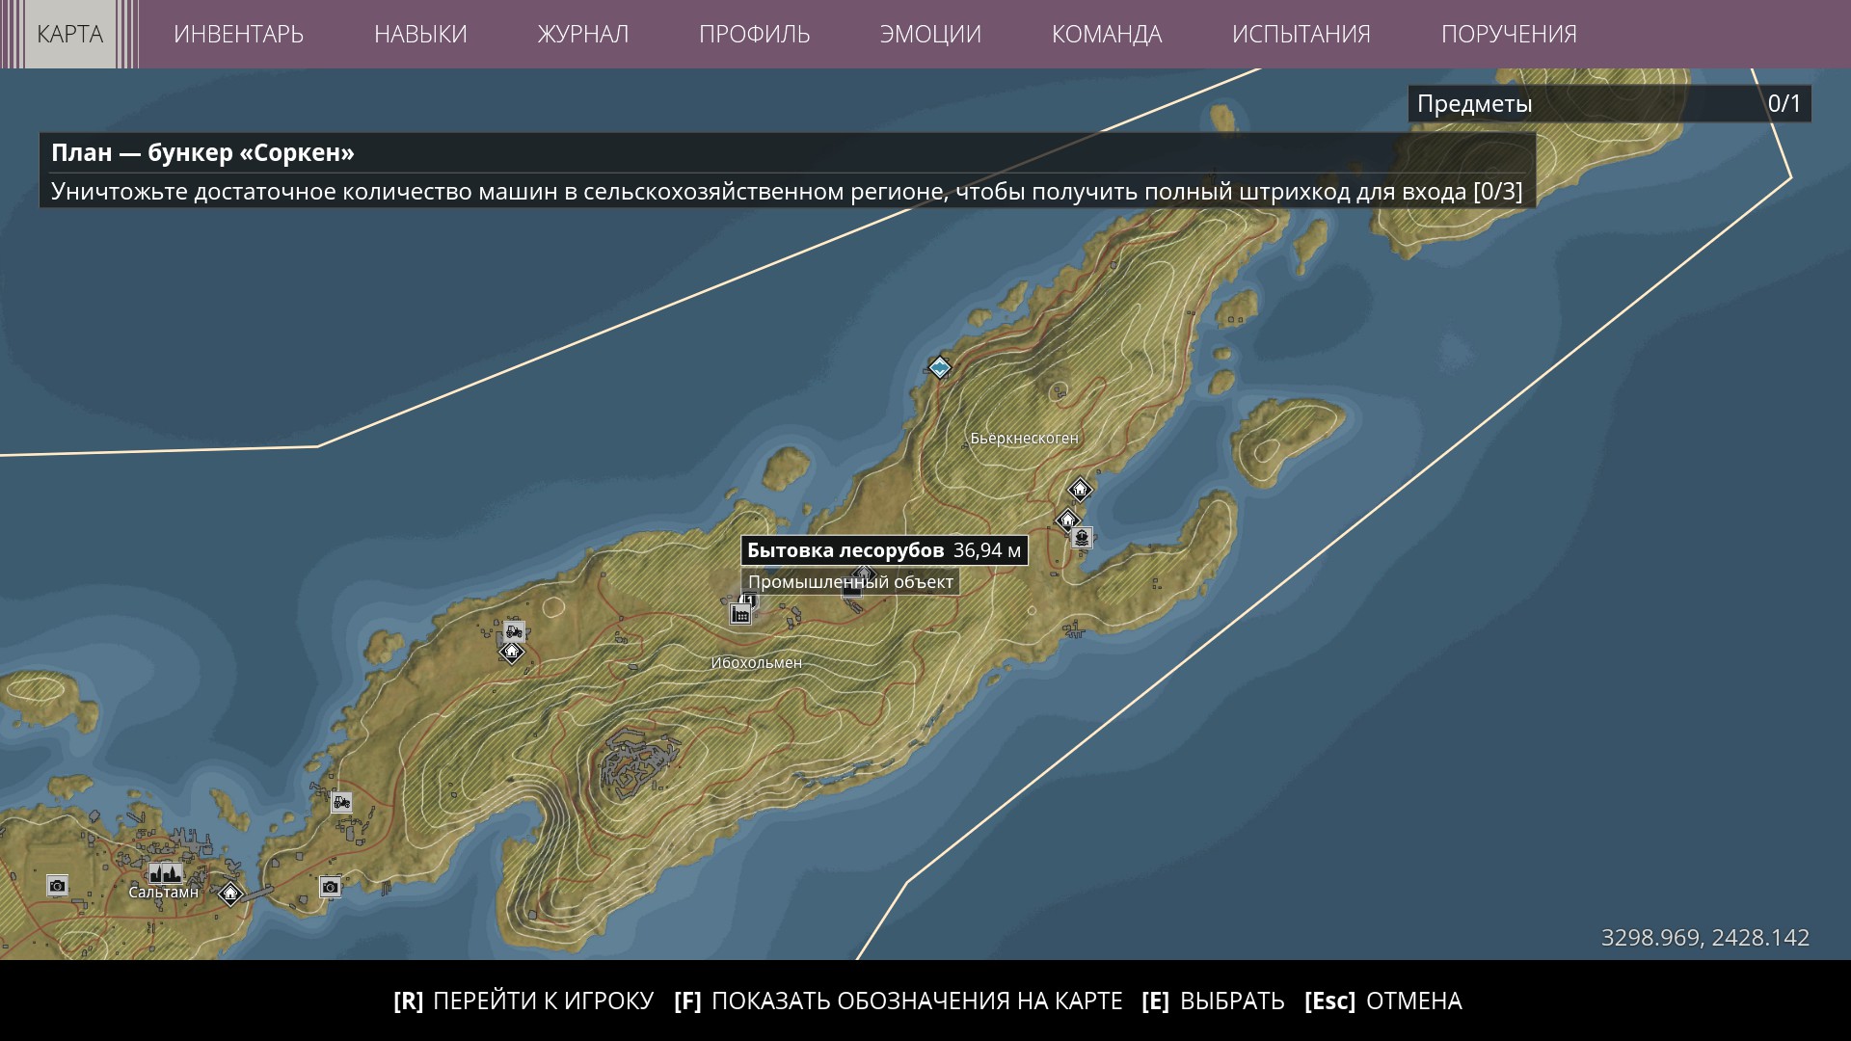Click the mission title План — бункер «Соркен»

203,152
